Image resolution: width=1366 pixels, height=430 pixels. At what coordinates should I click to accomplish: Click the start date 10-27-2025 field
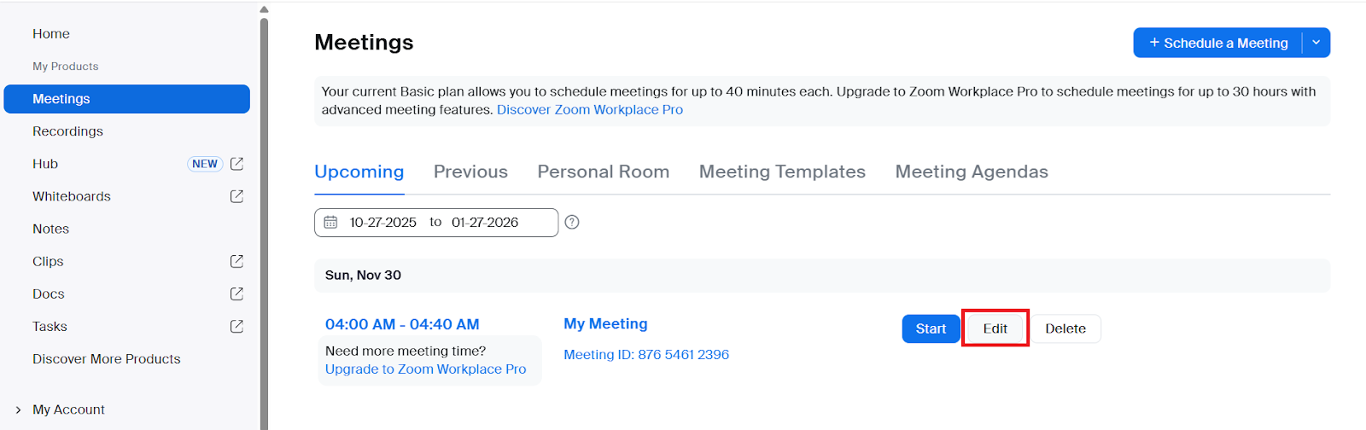coord(383,222)
